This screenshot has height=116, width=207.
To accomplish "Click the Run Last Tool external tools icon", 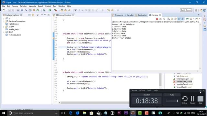I will pyautogui.click(x=56, y=10).
